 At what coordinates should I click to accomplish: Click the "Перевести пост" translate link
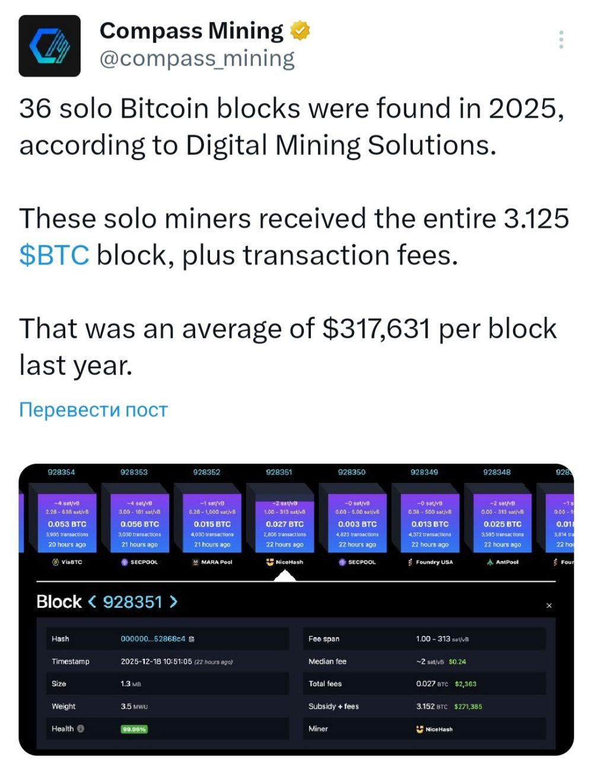93,410
